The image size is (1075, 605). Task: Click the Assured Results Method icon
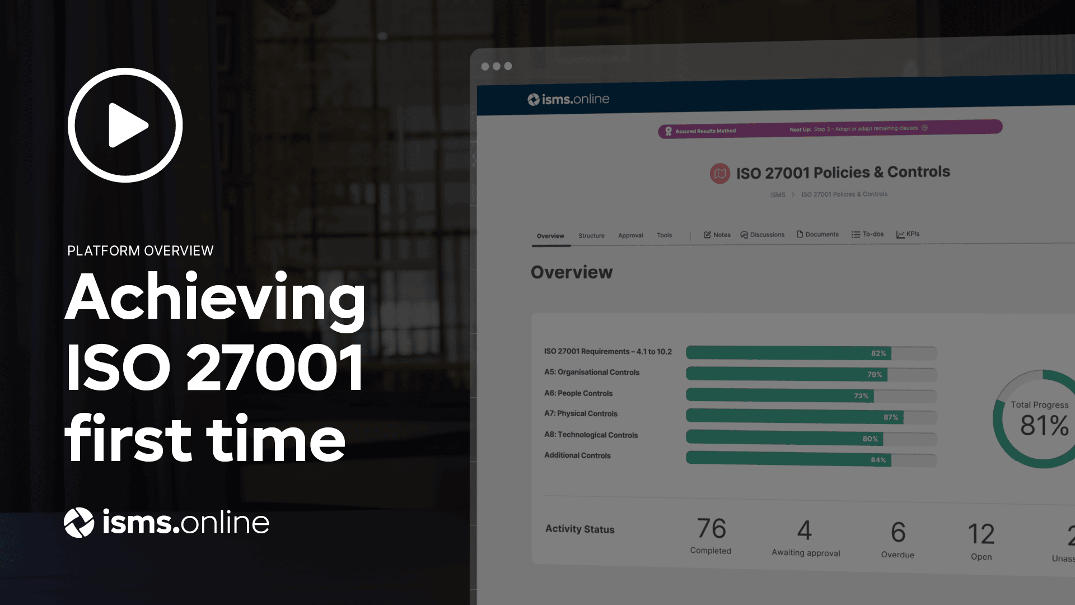670,130
